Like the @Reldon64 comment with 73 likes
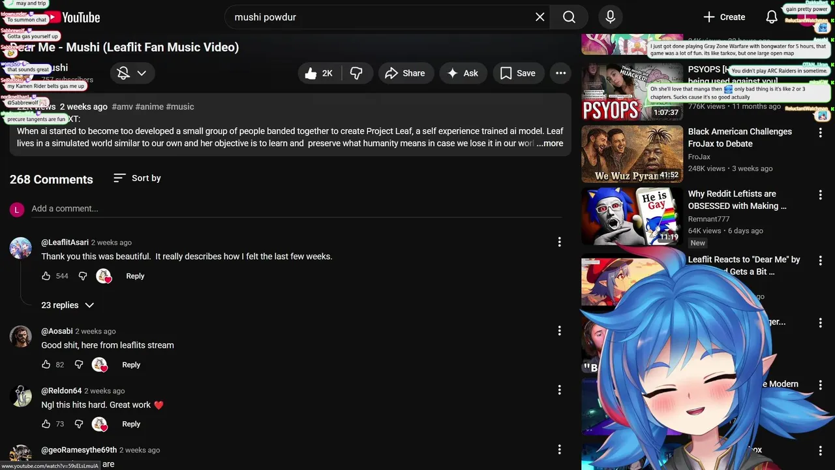Viewport: 835px width, 470px height. 46,424
